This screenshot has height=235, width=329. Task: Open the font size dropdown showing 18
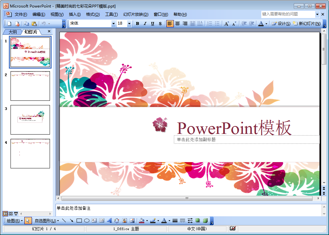[x=129, y=23]
